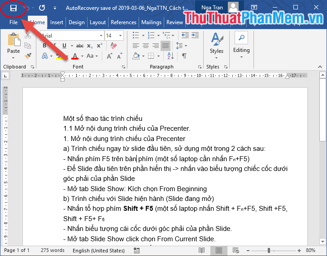Image resolution: width=327 pixels, height=256 pixels.
Task: Click the 275 words count
Action: click(52, 250)
